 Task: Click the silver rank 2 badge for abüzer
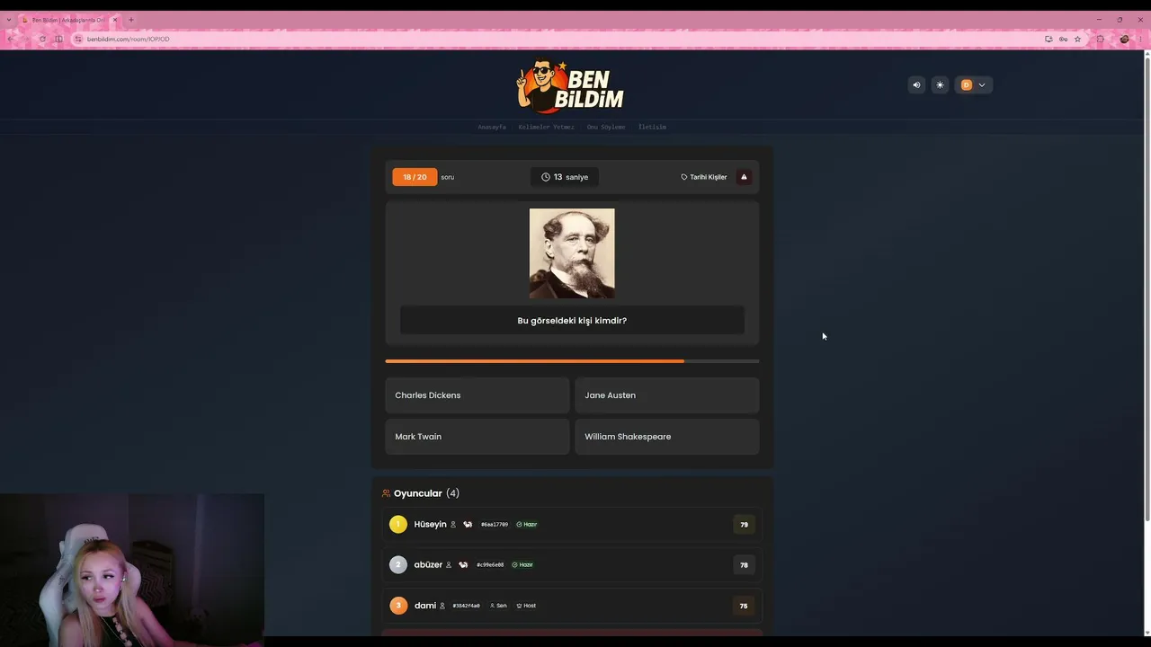(398, 565)
